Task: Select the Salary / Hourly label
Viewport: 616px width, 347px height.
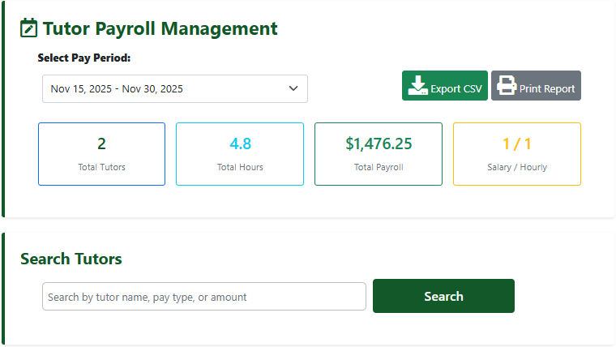Action: coord(517,167)
